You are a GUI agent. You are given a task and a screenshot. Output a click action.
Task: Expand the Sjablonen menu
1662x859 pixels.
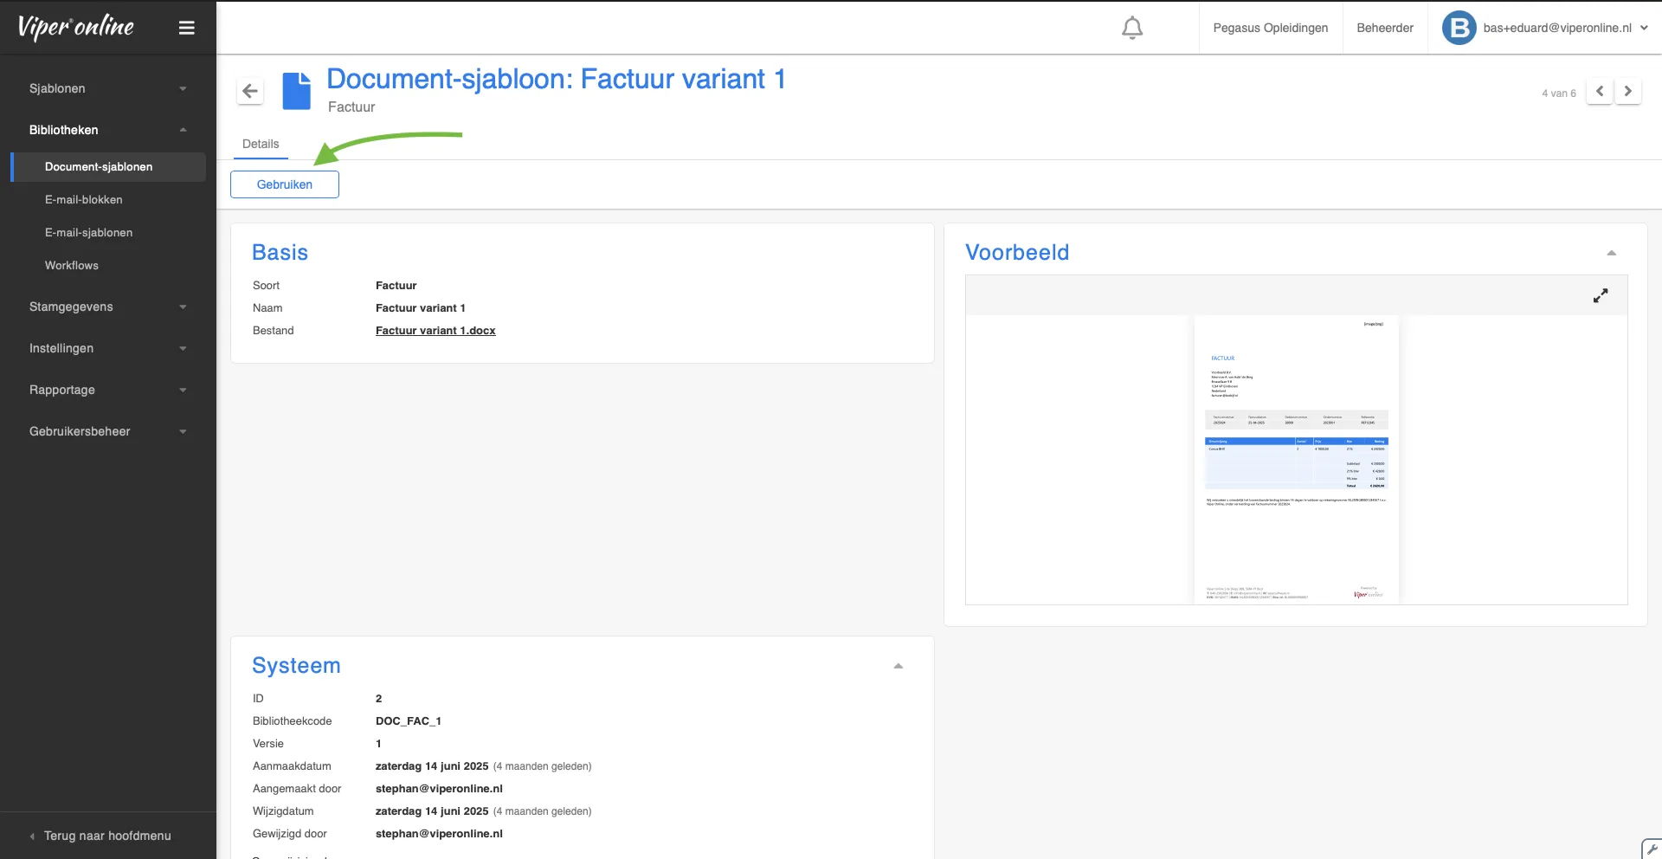(107, 88)
